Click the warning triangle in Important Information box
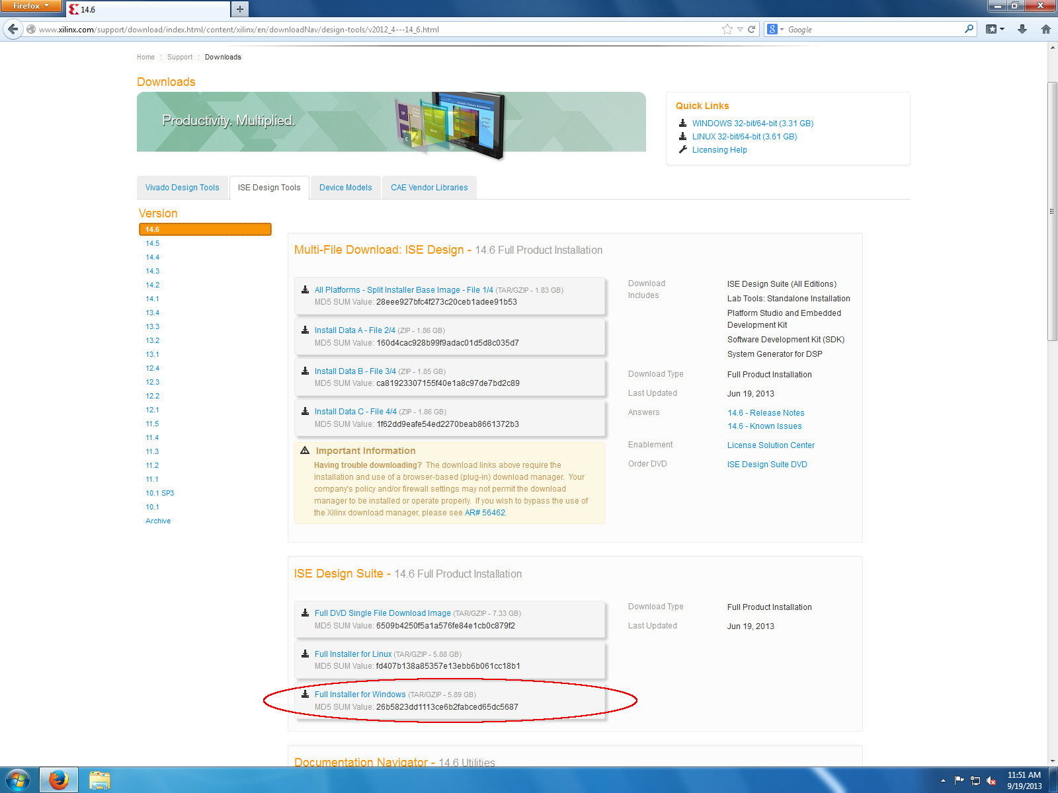Image resolution: width=1058 pixels, height=793 pixels. pyautogui.click(x=305, y=450)
